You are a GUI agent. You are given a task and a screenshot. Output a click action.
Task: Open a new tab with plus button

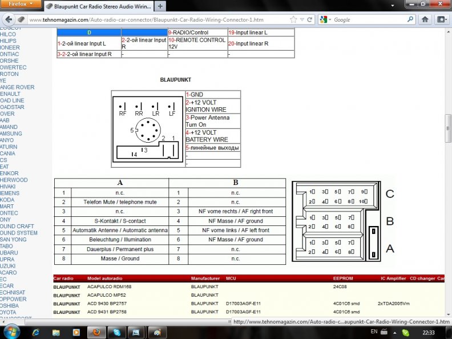point(160,6)
